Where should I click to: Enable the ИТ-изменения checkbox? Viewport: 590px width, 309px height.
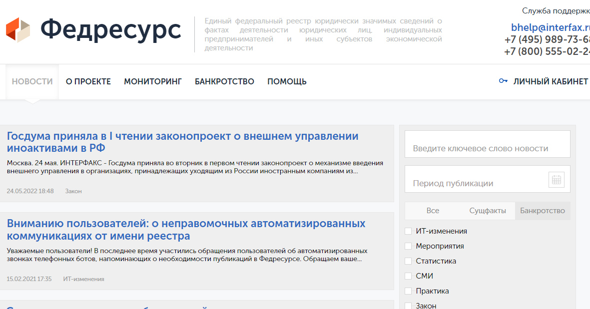pos(408,231)
